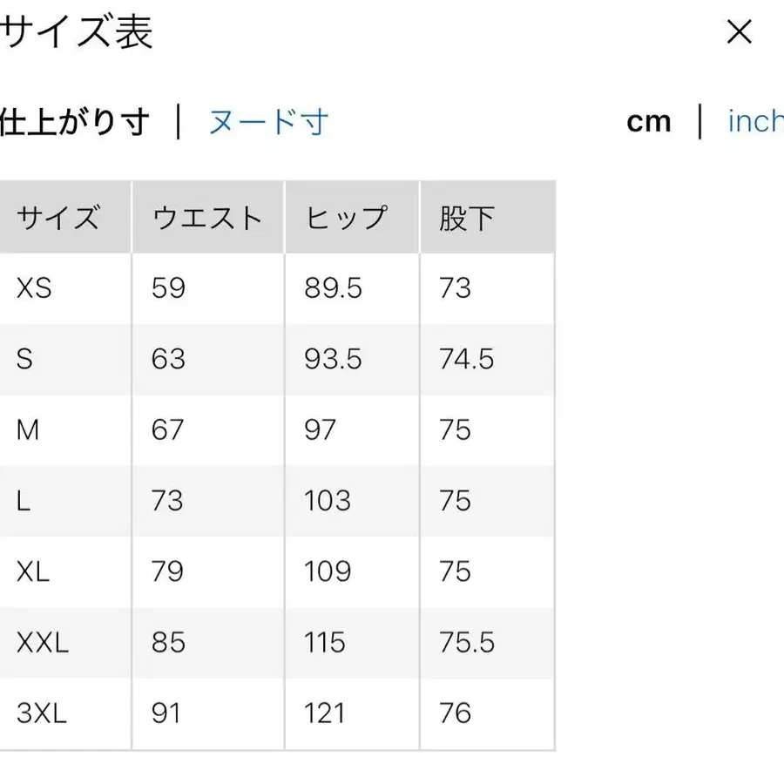Select the 仕上がり寸 measurement view

click(74, 121)
